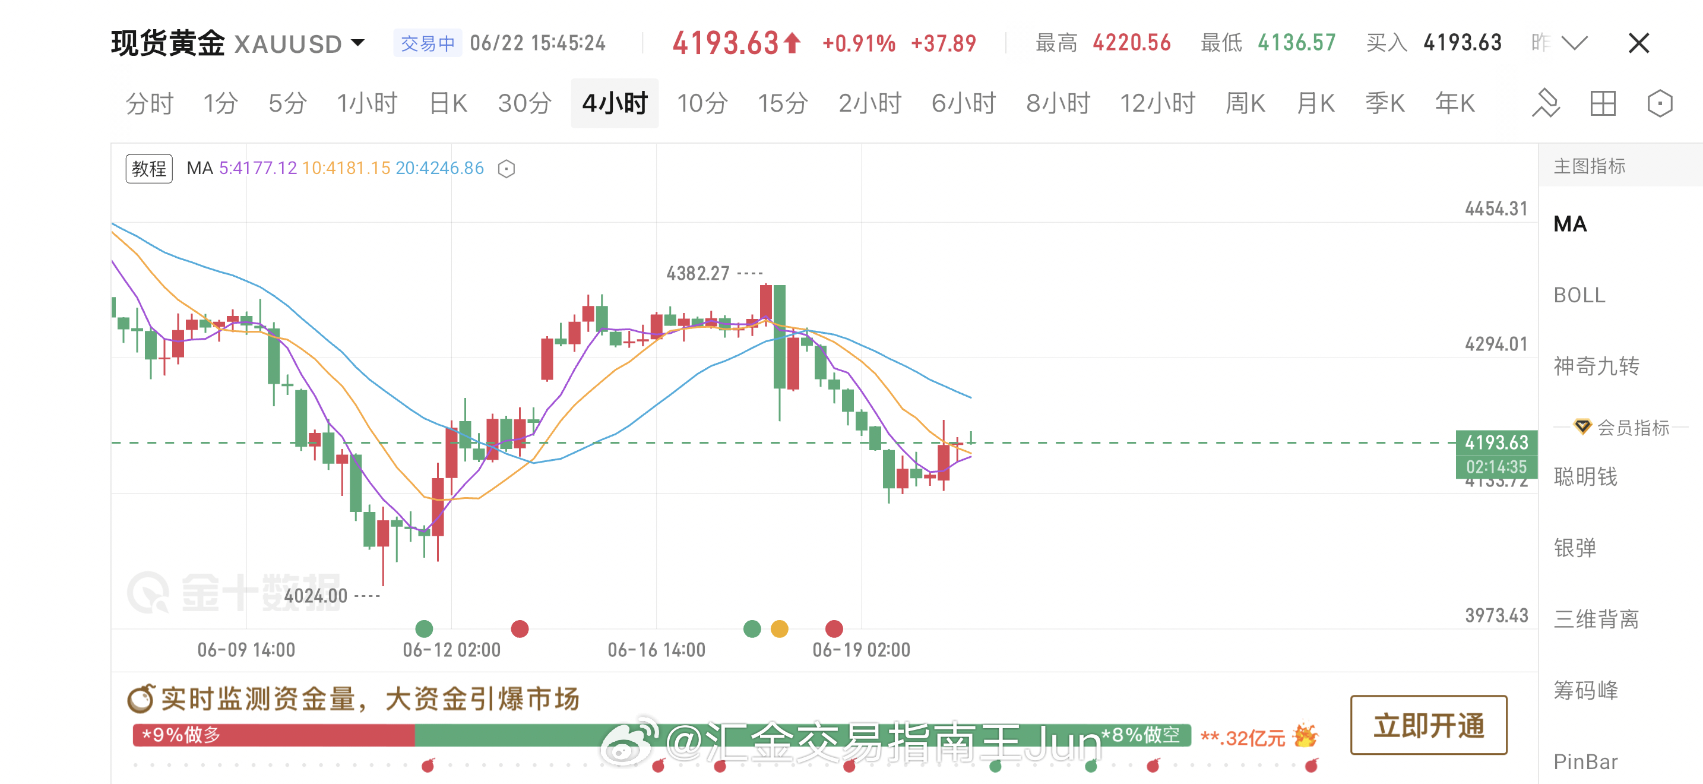Select the 聪明钱 member indicator
The height and width of the screenshot is (784, 1703).
[x=1585, y=476]
